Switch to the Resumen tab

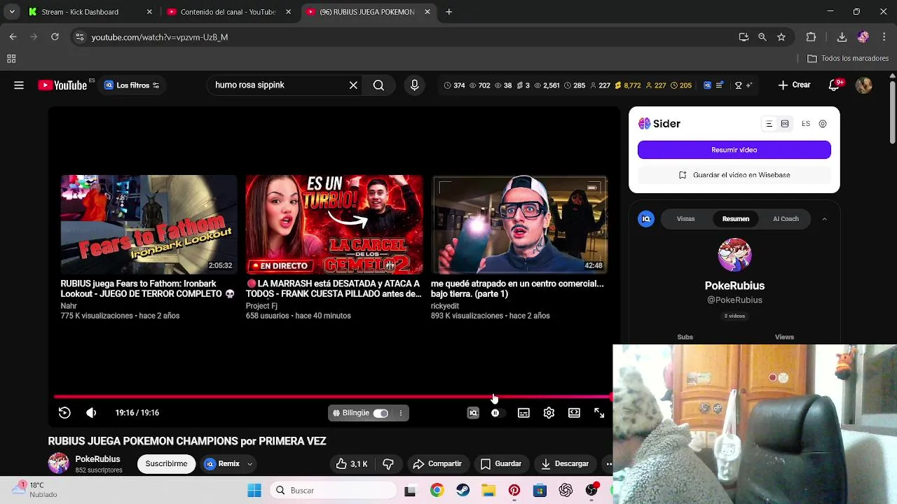click(736, 219)
